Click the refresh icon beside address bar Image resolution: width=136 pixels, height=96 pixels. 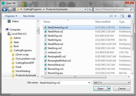click(90, 9)
